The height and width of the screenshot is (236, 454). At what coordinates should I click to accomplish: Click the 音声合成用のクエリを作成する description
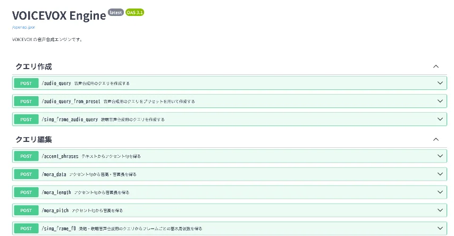102,83
